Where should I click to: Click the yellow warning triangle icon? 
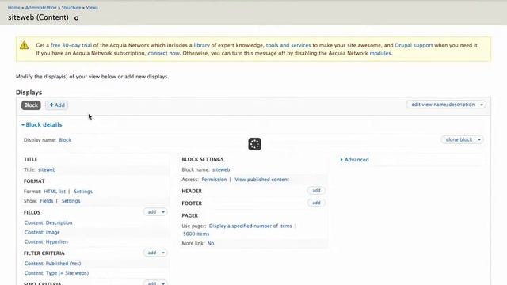pyautogui.click(x=24, y=45)
